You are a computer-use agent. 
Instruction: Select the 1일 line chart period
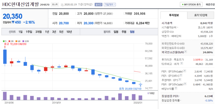click(x=20, y=32)
